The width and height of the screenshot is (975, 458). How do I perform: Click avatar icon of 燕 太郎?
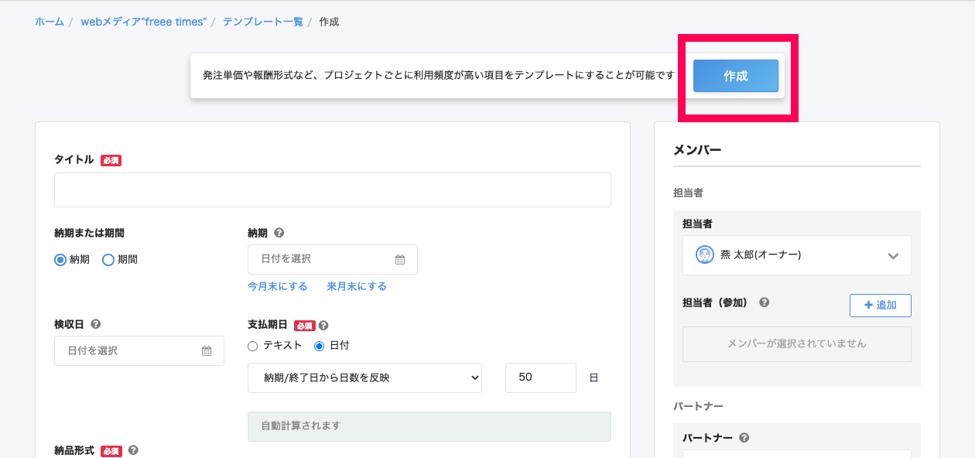click(704, 255)
